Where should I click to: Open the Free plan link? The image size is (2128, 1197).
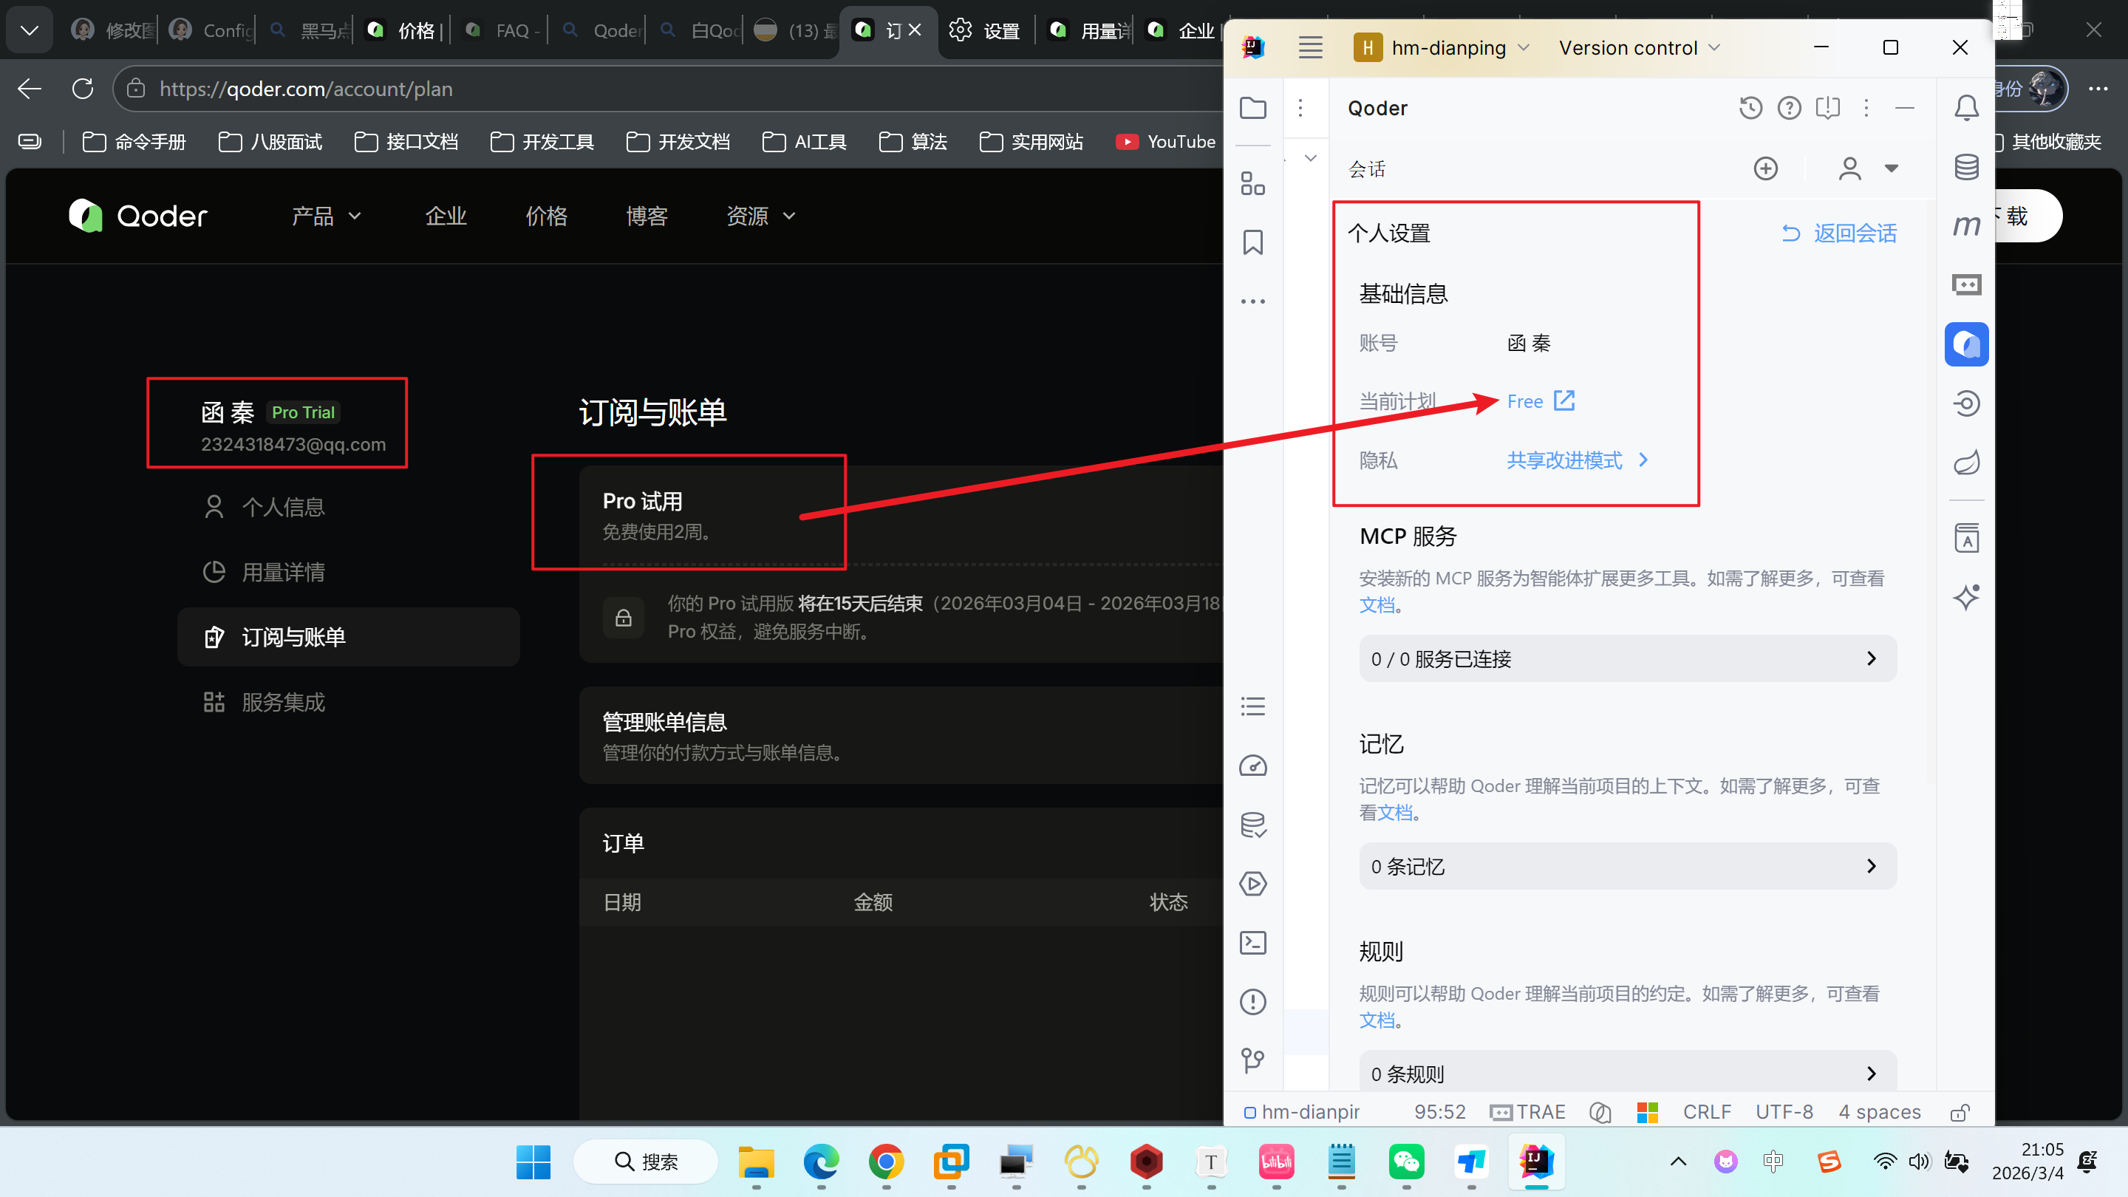pyautogui.click(x=1541, y=401)
